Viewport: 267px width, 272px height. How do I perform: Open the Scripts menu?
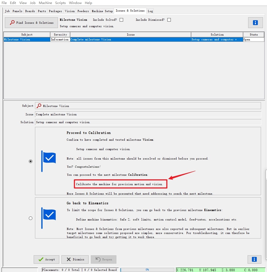click(60, 3)
